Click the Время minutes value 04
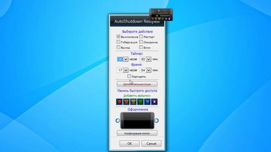The image size is (271, 152). tap(143, 70)
